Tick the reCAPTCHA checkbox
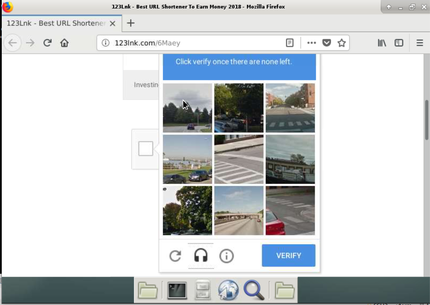 146,149
